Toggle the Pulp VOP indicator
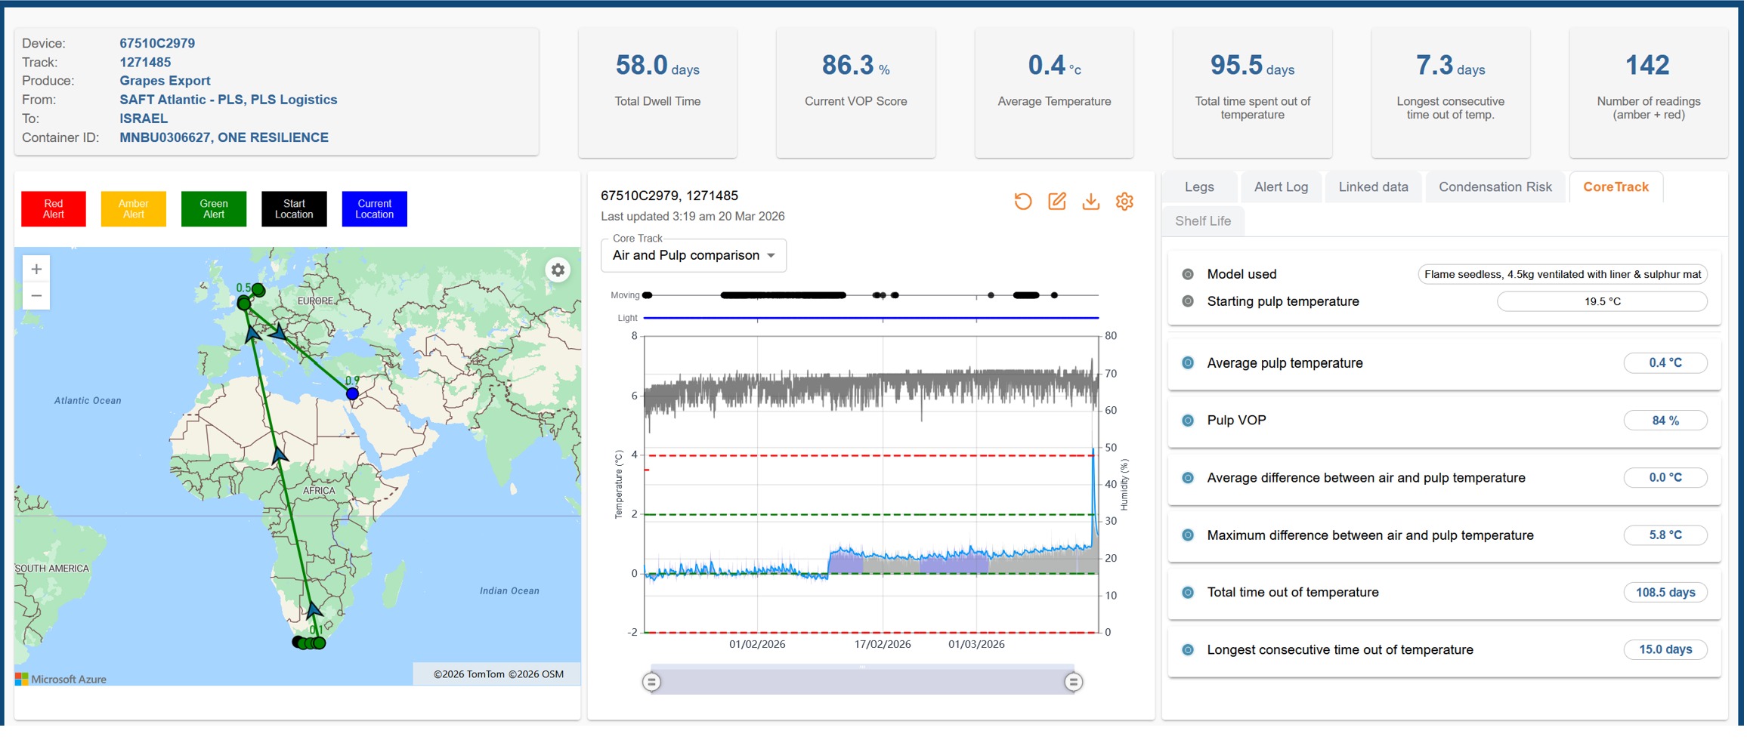This screenshot has width=1747, height=746. [x=1188, y=421]
